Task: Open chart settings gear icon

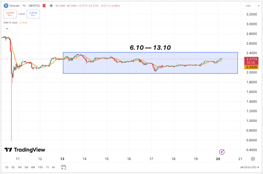Action: (x=253, y=159)
